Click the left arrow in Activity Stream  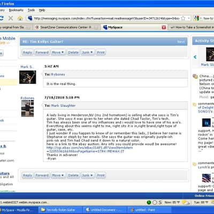(195, 57)
